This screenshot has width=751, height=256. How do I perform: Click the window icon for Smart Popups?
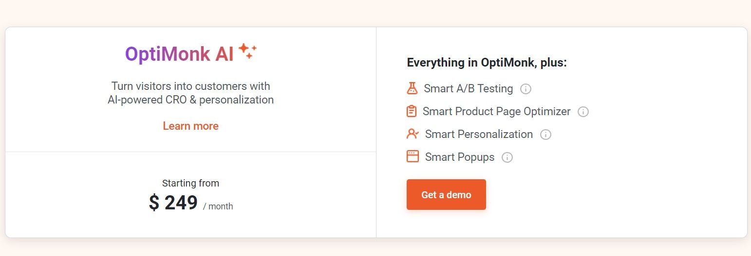point(413,156)
